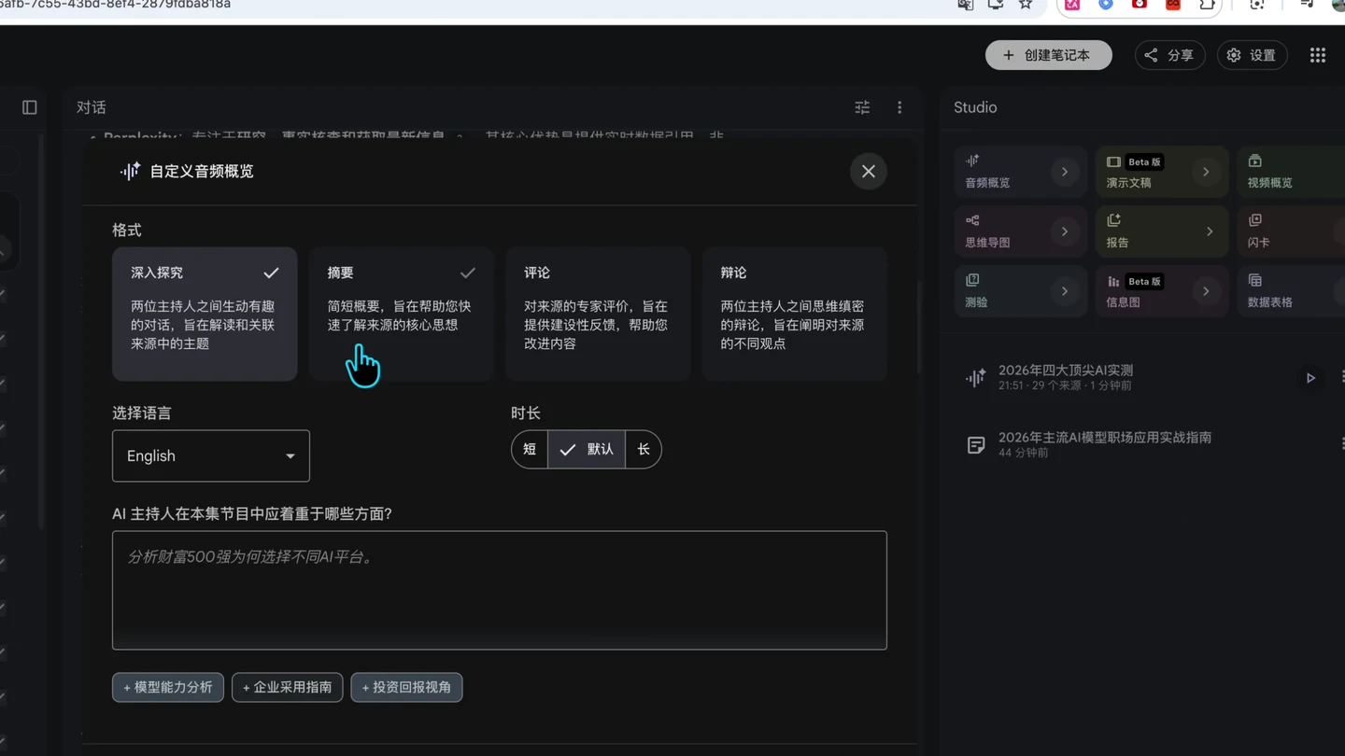This screenshot has width=1345, height=756.
Task: Select the 评论 format card
Action: (x=598, y=314)
